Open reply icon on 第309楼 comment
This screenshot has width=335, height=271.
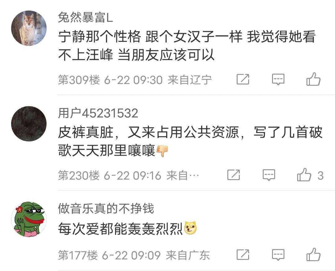(x=278, y=80)
